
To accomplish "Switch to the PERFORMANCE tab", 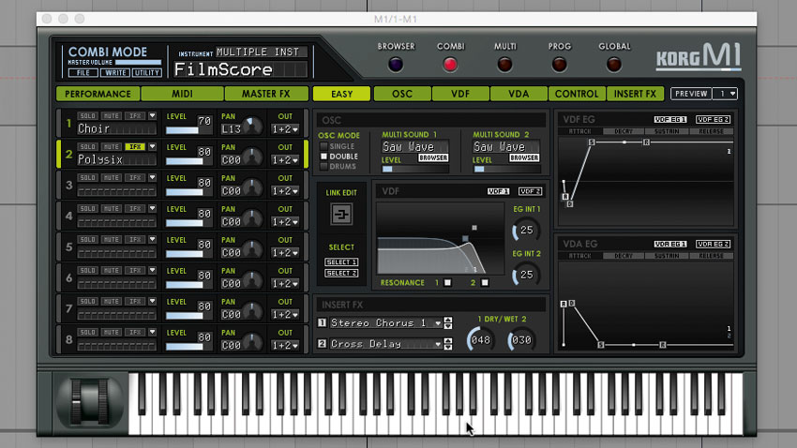I will pos(98,94).
